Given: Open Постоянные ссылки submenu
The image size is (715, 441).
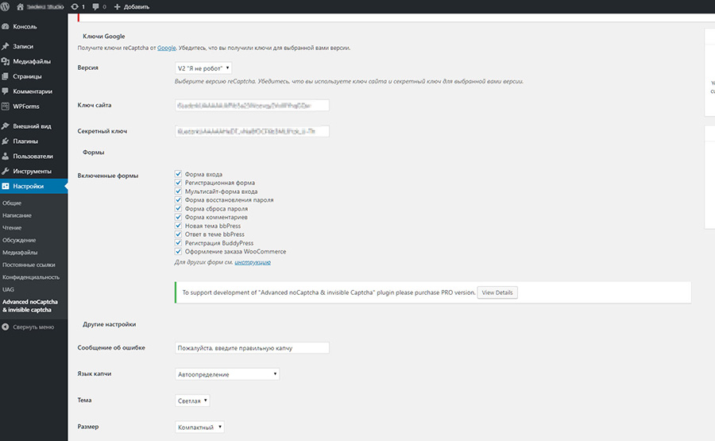Looking at the screenshot, I should (x=29, y=265).
